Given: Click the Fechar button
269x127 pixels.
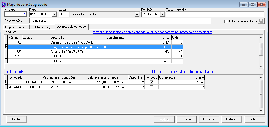Looking at the screenshot, I should tap(17, 119).
